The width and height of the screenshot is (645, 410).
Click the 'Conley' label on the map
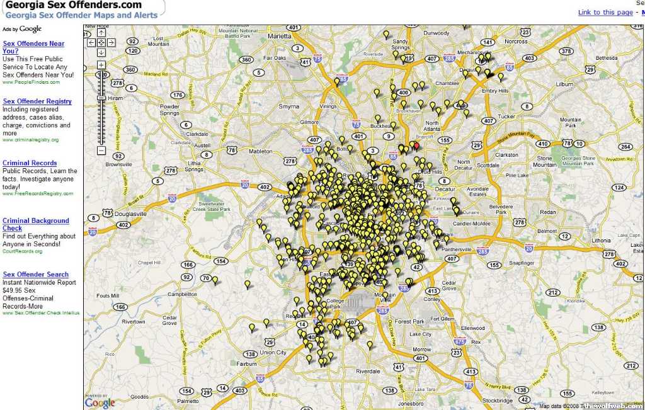pyautogui.click(x=432, y=299)
